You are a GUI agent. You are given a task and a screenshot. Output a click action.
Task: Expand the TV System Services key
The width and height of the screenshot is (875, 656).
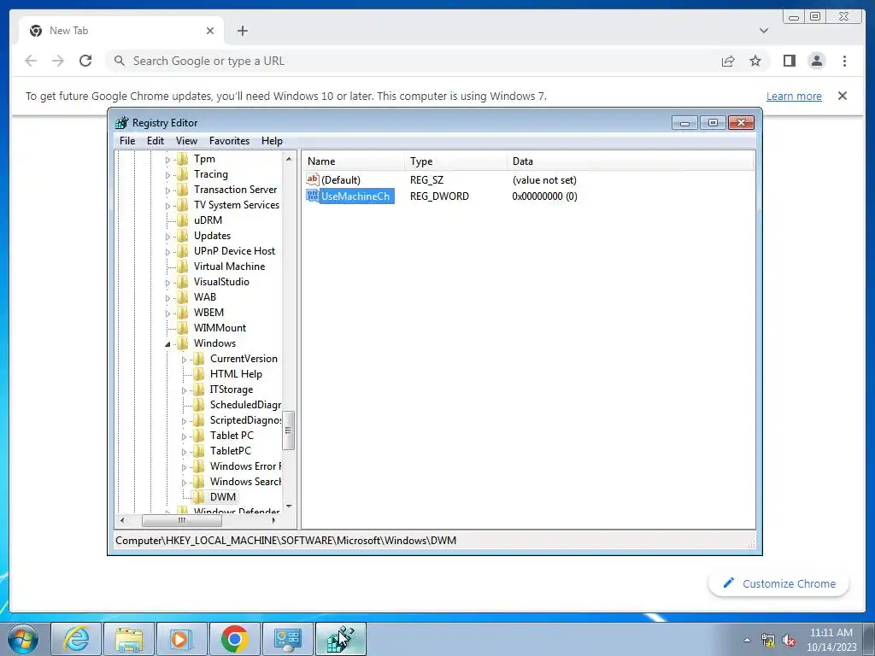167,206
